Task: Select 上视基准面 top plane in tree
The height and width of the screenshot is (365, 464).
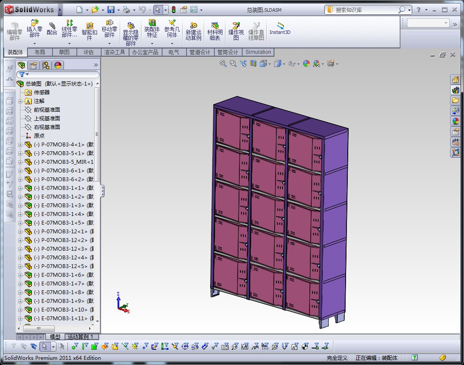Action: click(x=47, y=119)
